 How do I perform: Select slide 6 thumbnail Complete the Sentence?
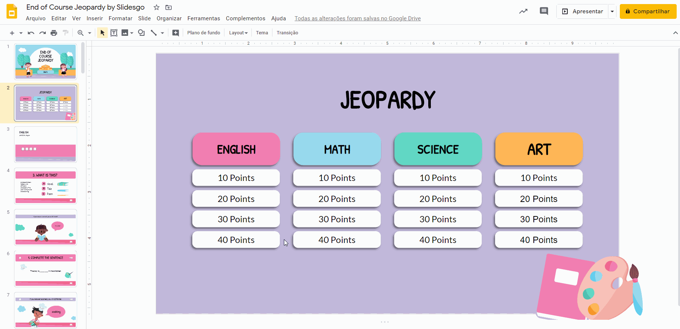click(45, 269)
